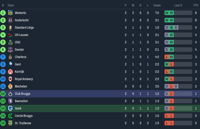Click the Last 5 column header
200x129 pixels.
pos(178,5)
